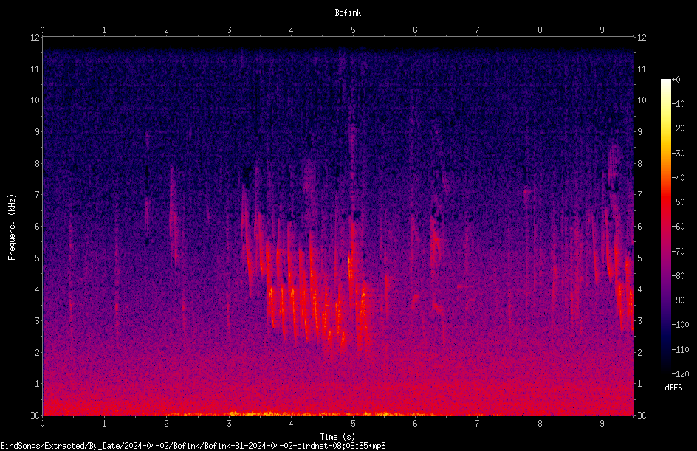Click the 1 second mark on top axis
The width and height of the screenshot is (697, 451).
click(104, 30)
